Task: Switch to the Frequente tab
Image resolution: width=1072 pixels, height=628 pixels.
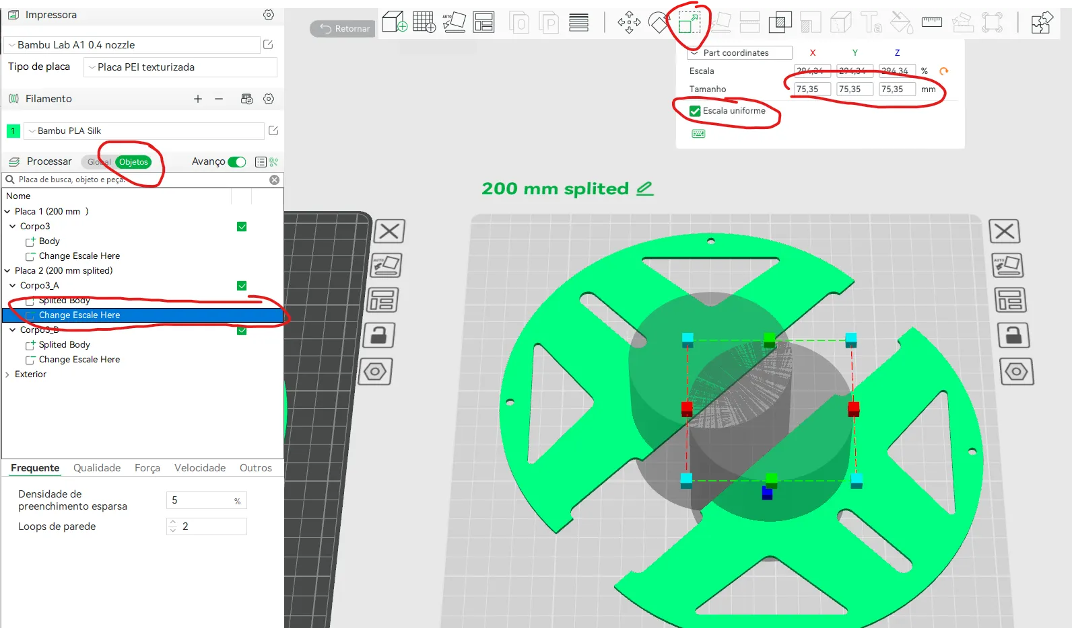Action: coord(35,468)
